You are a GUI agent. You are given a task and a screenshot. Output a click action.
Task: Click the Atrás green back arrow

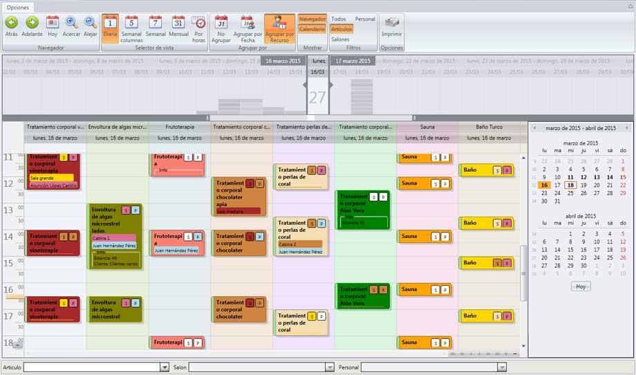coord(11,23)
